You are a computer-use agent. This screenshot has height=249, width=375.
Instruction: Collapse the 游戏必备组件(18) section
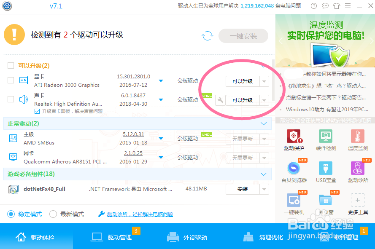coord(264,174)
